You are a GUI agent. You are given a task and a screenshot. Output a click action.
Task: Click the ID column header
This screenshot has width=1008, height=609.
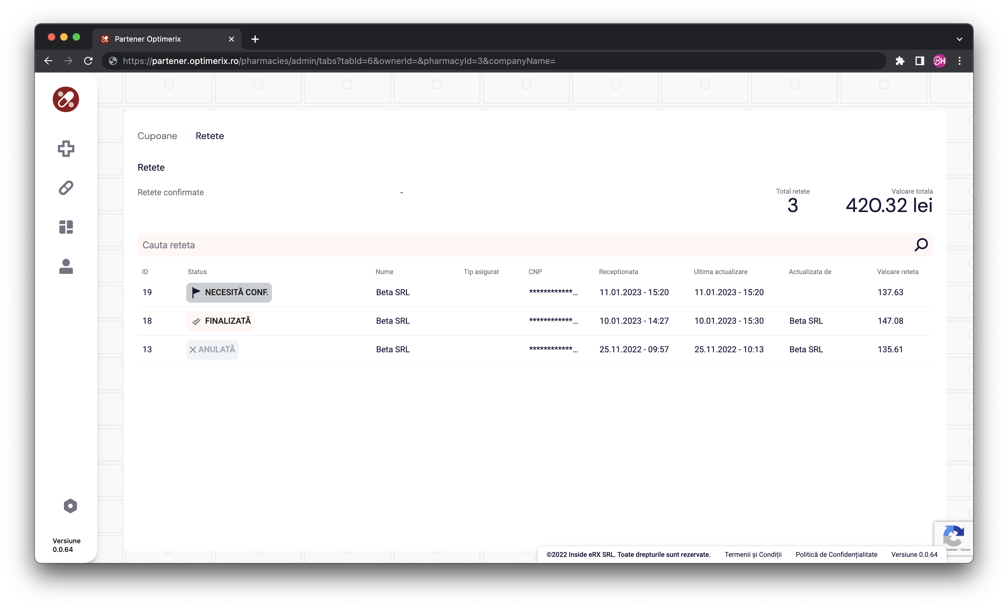point(145,271)
